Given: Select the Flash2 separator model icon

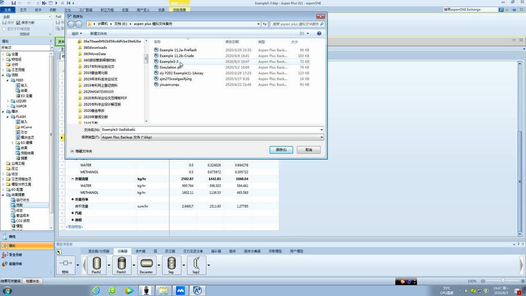Looking at the screenshot, I should click(97, 263).
